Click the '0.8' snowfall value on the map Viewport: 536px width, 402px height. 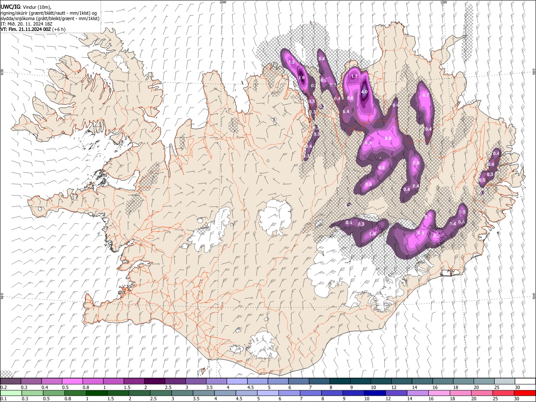coord(388,138)
